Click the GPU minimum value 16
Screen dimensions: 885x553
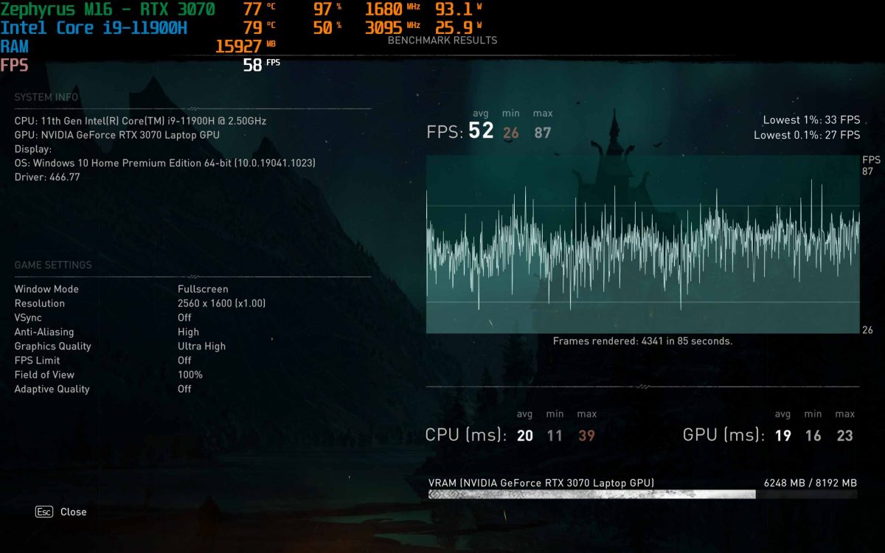tap(813, 436)
